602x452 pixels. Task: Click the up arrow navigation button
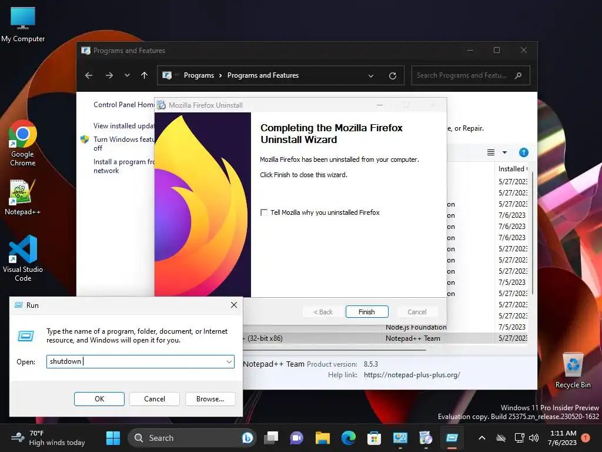145,75
